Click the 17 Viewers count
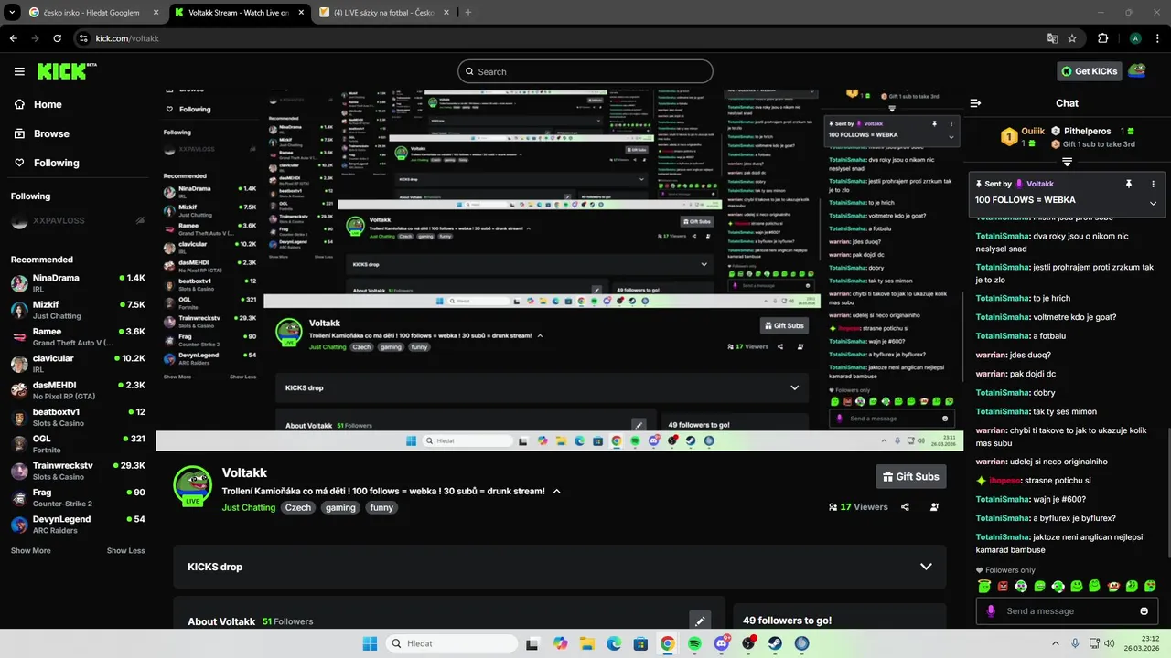The width and height of the screenshot is (1171, 658). click(x=858, y=507)
